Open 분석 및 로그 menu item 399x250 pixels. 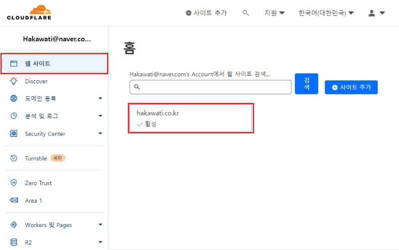41,116
